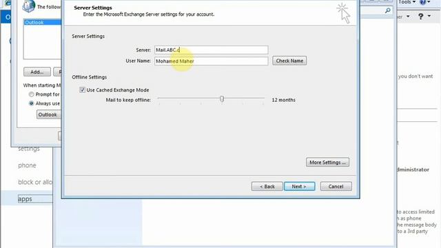Open the phone option in background sidebar
The image size is (441, 248).
point(27,165)
